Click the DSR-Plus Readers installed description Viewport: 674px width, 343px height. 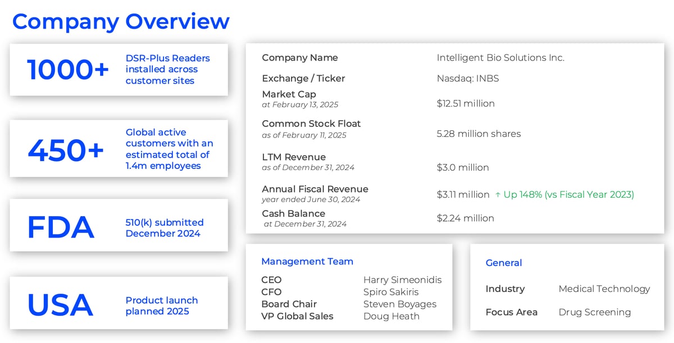coord(167,69)
